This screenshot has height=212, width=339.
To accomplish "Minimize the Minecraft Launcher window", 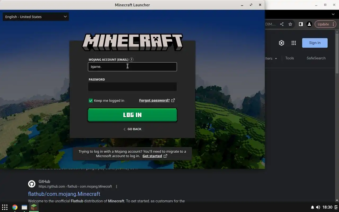I will (242, 5).
